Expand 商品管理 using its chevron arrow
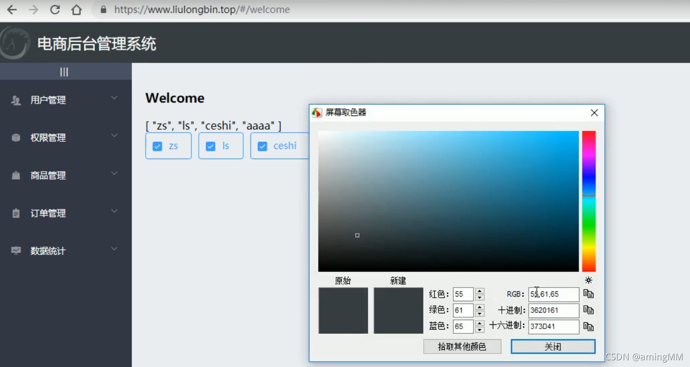 [114, 173]
